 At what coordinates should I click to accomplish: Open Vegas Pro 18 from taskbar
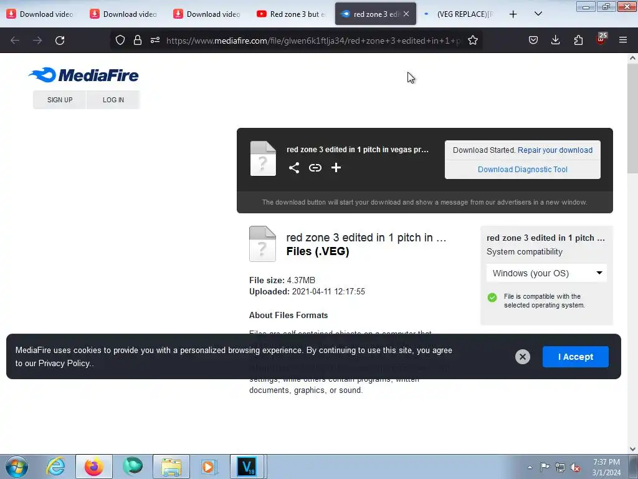248,467
